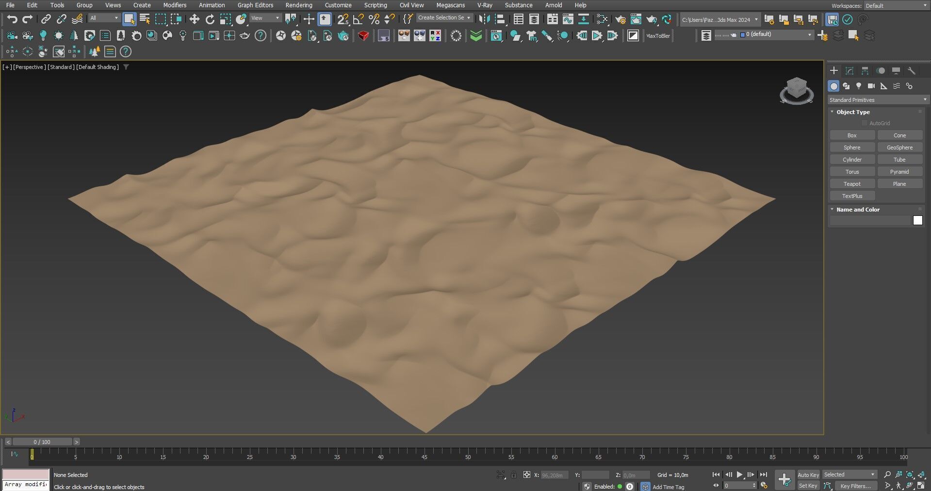Toggle the Angle Snap icon
The width and height of the screenshot is (931, 491).
pos(359,19)
